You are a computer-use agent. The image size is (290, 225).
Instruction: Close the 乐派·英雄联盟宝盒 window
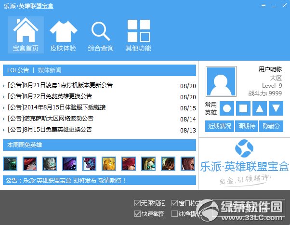285,6
